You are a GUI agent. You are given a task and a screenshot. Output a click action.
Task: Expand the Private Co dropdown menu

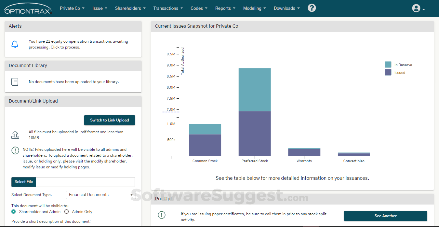click(x=72, y=8)
